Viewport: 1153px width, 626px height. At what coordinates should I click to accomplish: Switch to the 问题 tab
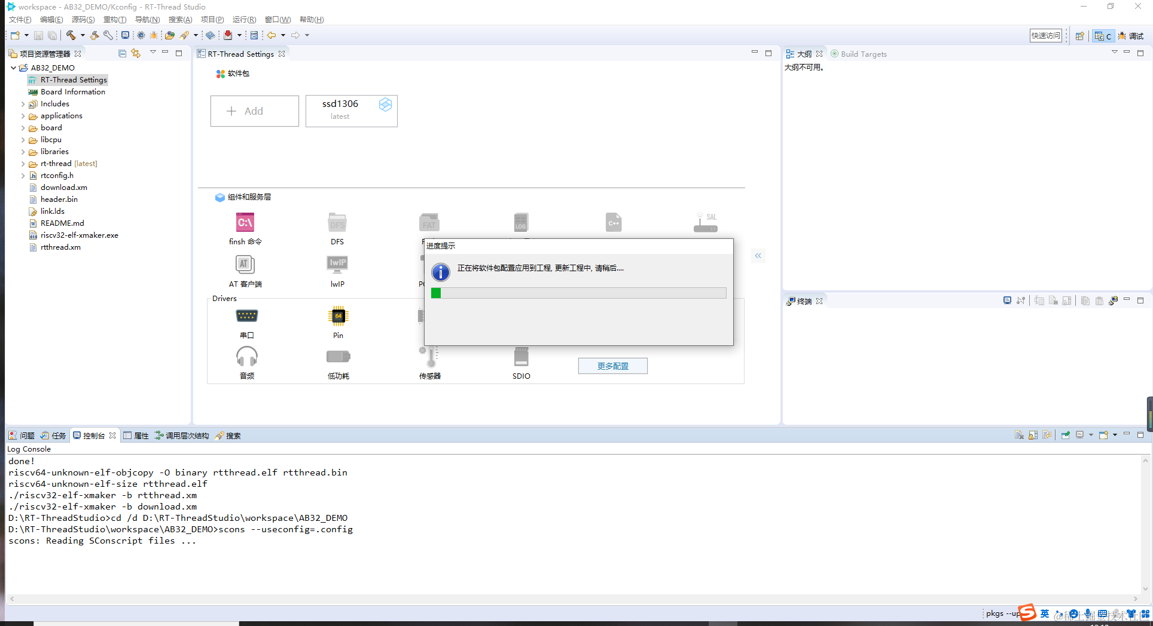tap(22, 435)
